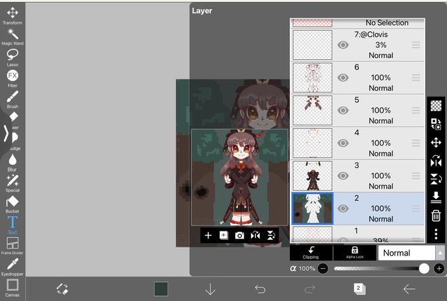Select the Eyedropper tool
Viewport: 447px width, 301px height.
coord(12,267)
